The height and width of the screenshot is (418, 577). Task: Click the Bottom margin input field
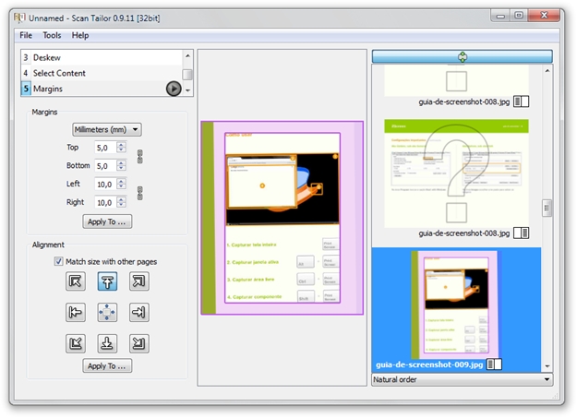[106, 165]
